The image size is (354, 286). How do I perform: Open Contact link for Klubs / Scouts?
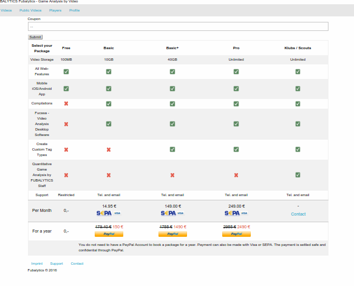pos(298,214)
